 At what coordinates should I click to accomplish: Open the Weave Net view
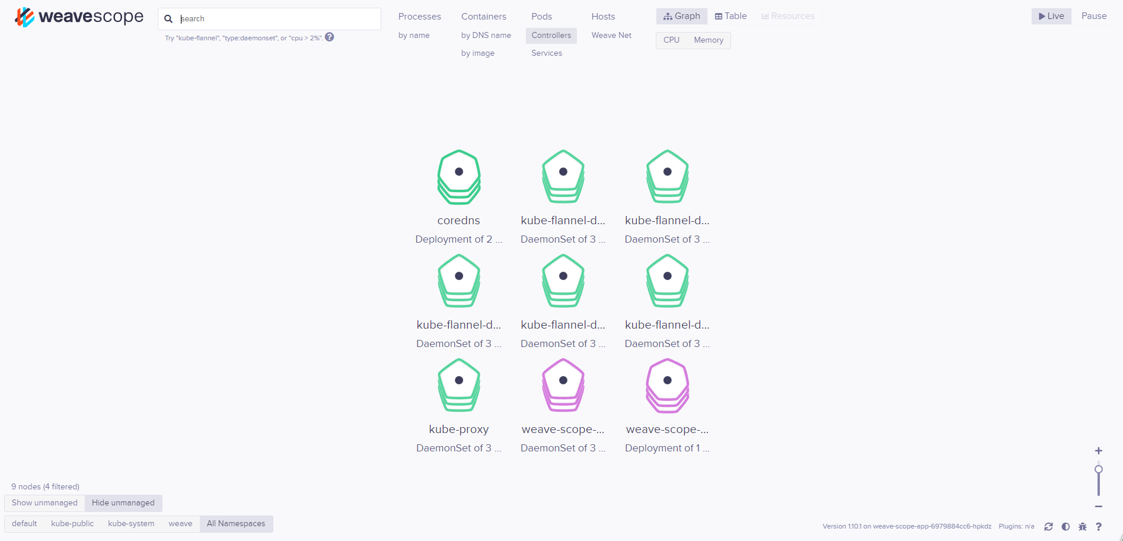[611, 36]
